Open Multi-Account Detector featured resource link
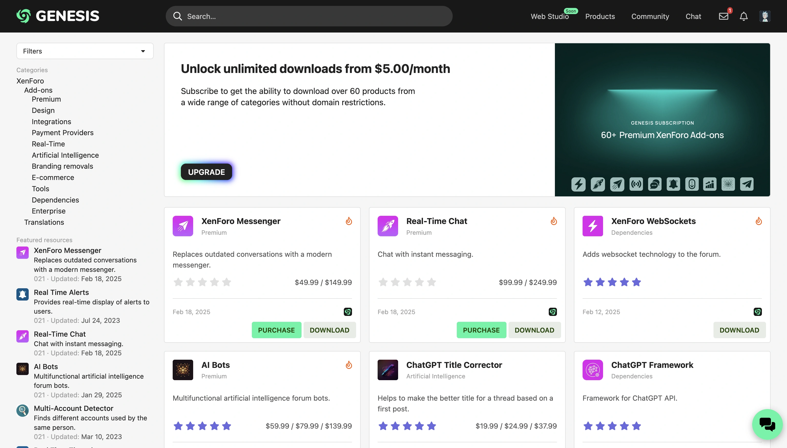Screen dimensions: 787x448 click(74, 408)
